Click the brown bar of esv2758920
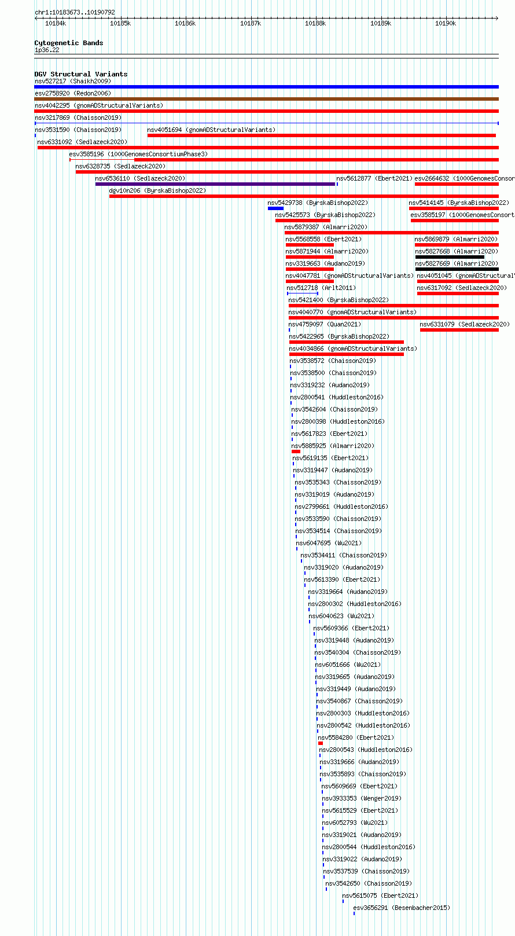 [x=266, y=99]
